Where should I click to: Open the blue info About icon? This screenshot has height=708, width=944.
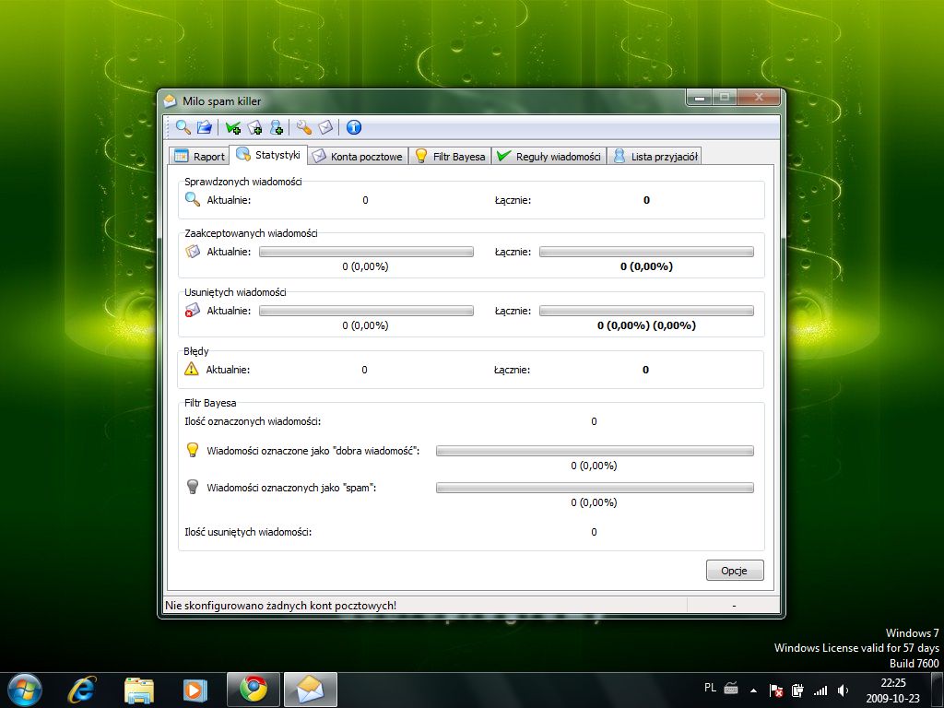click(x=354, y=127)
